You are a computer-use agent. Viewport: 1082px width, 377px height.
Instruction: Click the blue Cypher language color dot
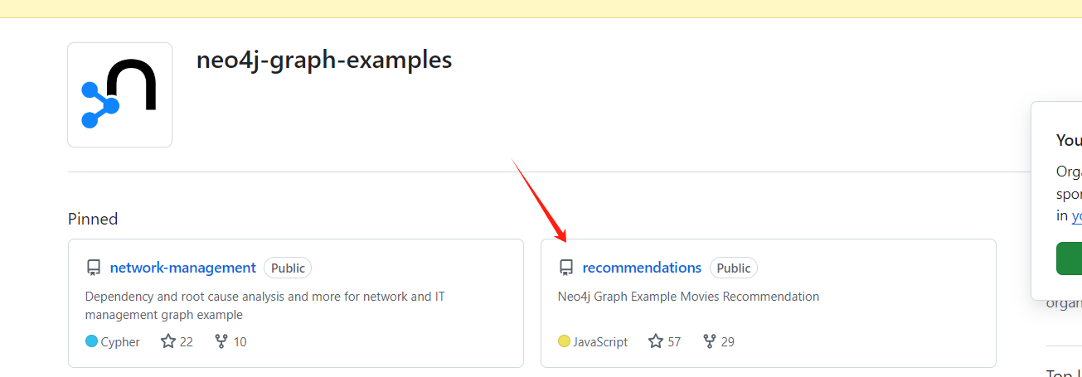point(91,341)
